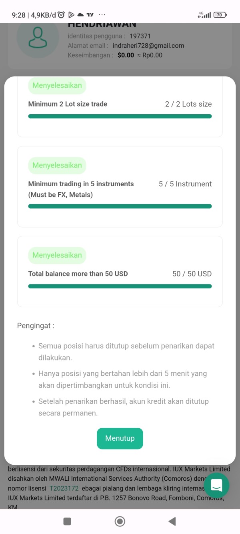Tap the user profile avatar icon
Screen dimensions: 240x534
pyautogui.click(x=38, y=39)
